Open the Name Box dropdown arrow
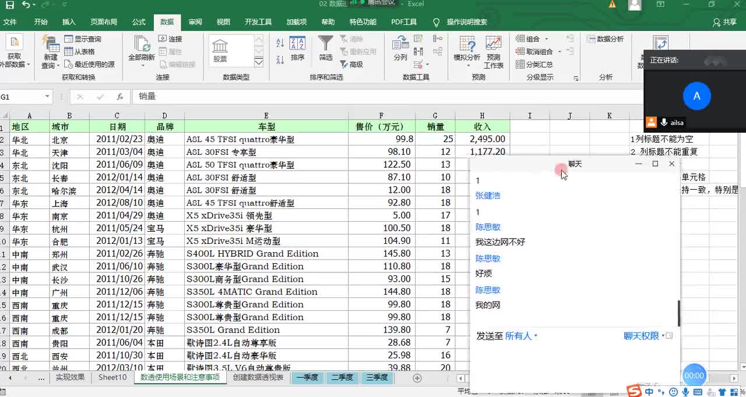 point(47,97)
